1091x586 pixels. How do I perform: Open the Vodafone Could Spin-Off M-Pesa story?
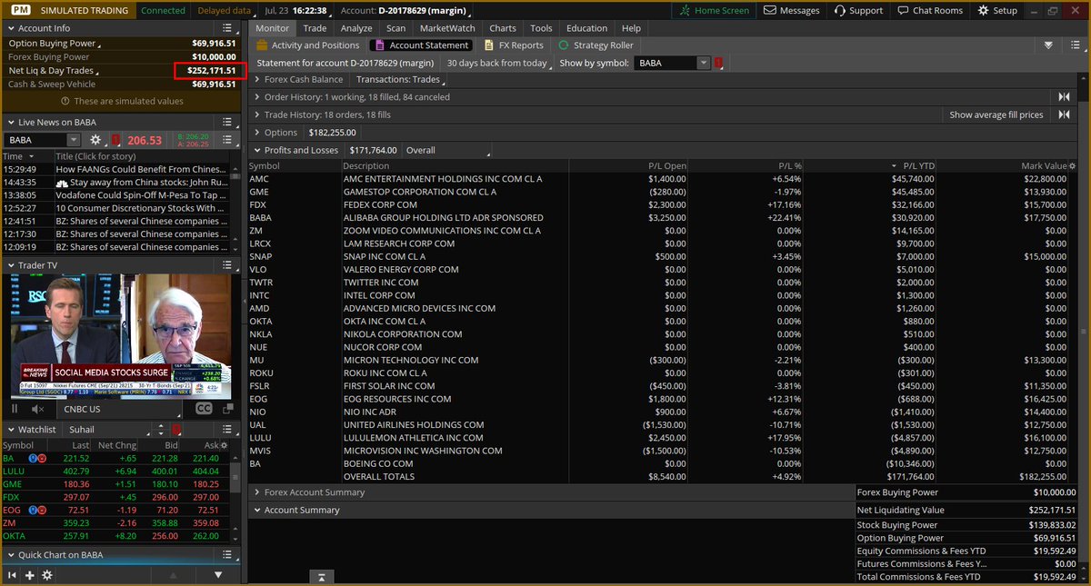click(x=141, y=194)
